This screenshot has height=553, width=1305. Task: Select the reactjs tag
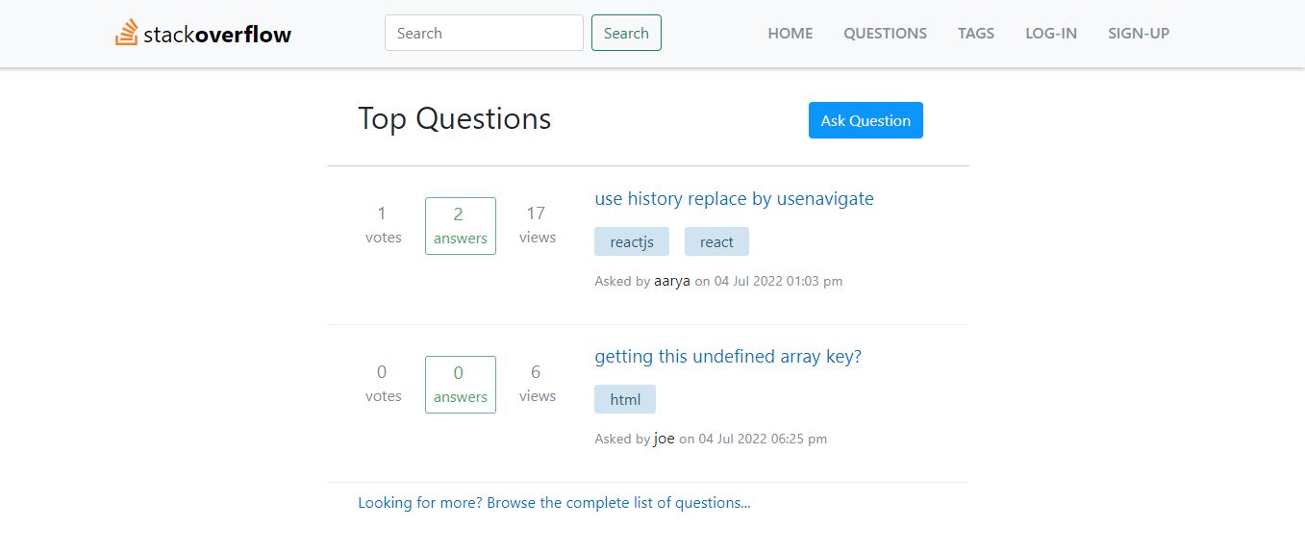pyautogui.click(x=632, y=241)
